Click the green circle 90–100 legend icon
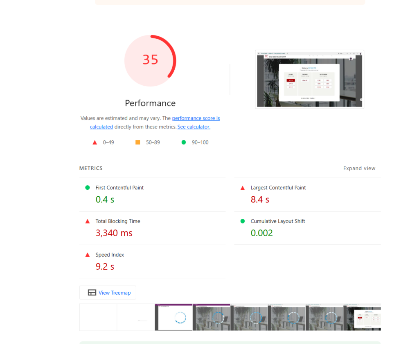The height and width of the screenshot is (344, 419). [x=184, y=142]
